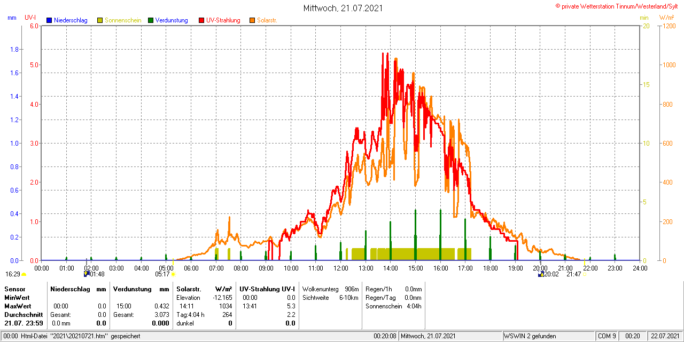This screenshot has width=684, height=342.
Task: Click the Solarstr. W/m² column header
Action: click(204, 289)
